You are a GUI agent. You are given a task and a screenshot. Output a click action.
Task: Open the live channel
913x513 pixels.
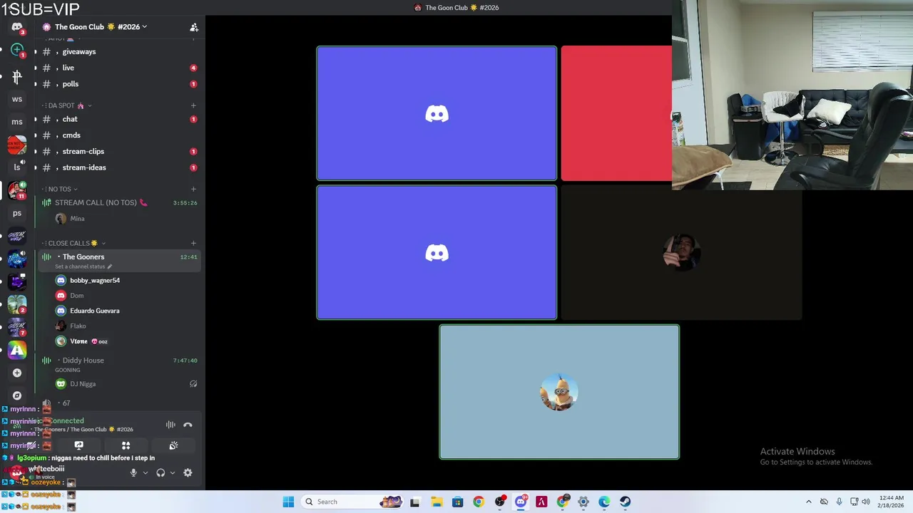point(119,68)
